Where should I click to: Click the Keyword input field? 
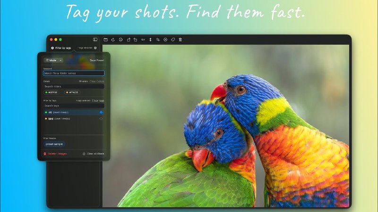[x=74, y=73]
